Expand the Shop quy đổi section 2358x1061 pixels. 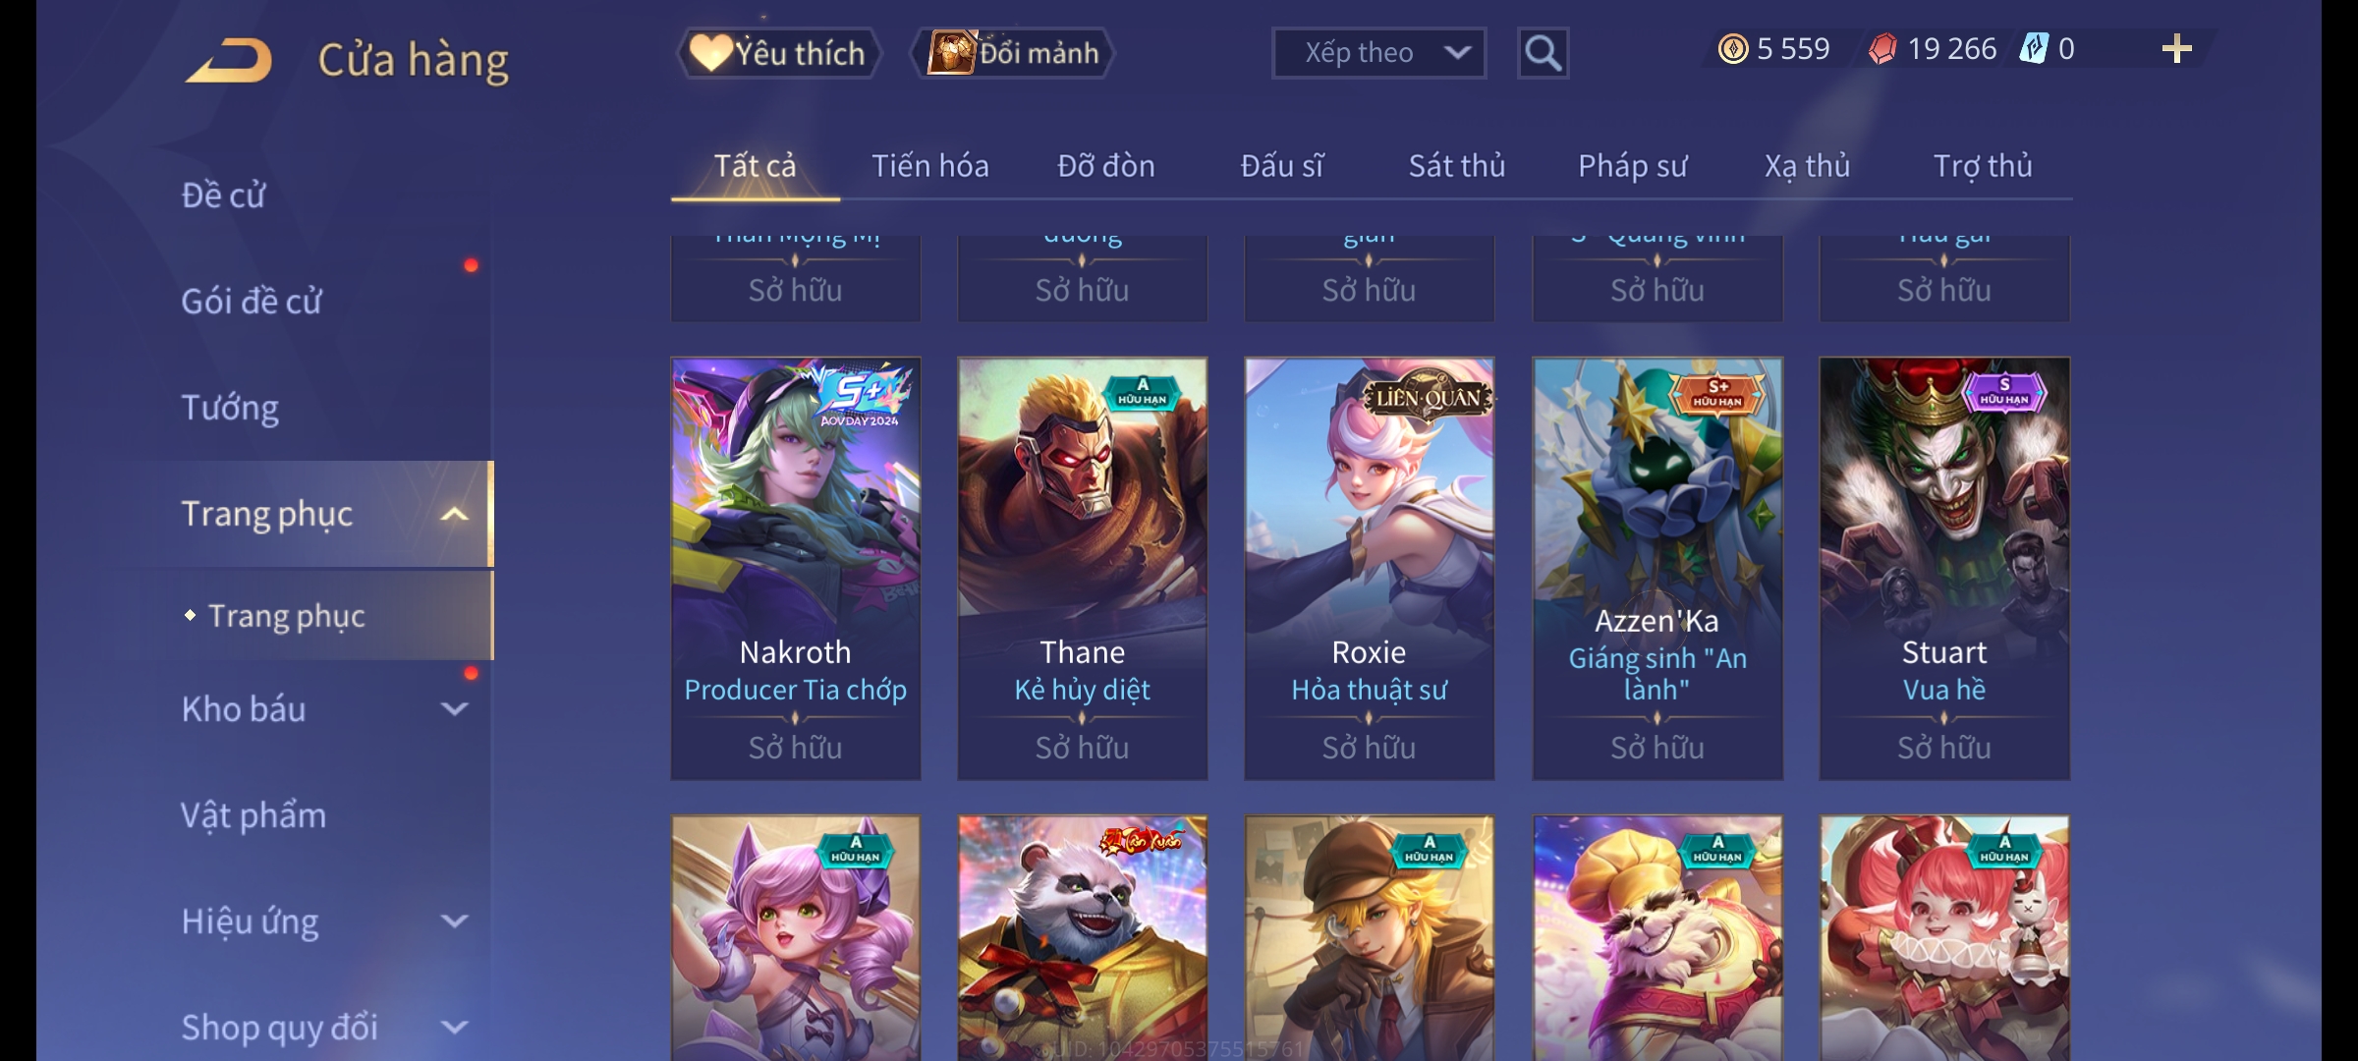[x=454, y=1027]
